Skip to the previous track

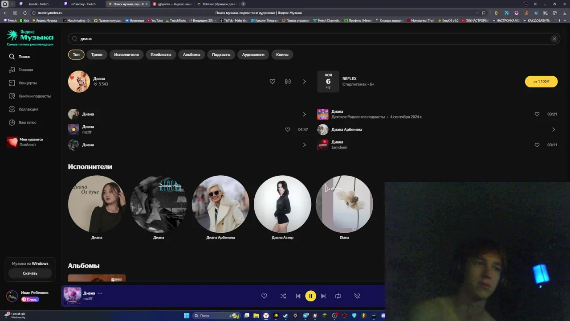pyautogui.click(x=298, y=296)
